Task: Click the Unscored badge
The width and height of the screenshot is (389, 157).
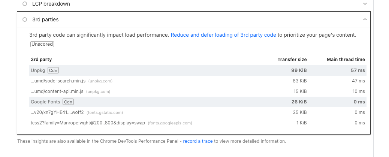Action: (42, 44)
